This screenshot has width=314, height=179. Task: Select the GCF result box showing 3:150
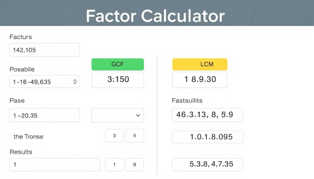coord(117,80)
